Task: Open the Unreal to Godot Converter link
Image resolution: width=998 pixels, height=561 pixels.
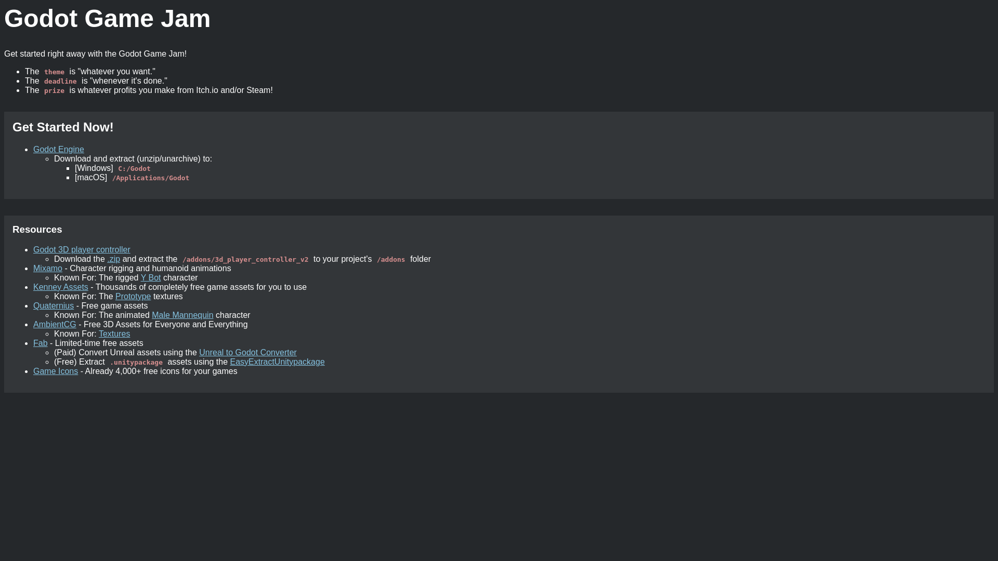Action: pyautogui.click(x=248, y=353)
